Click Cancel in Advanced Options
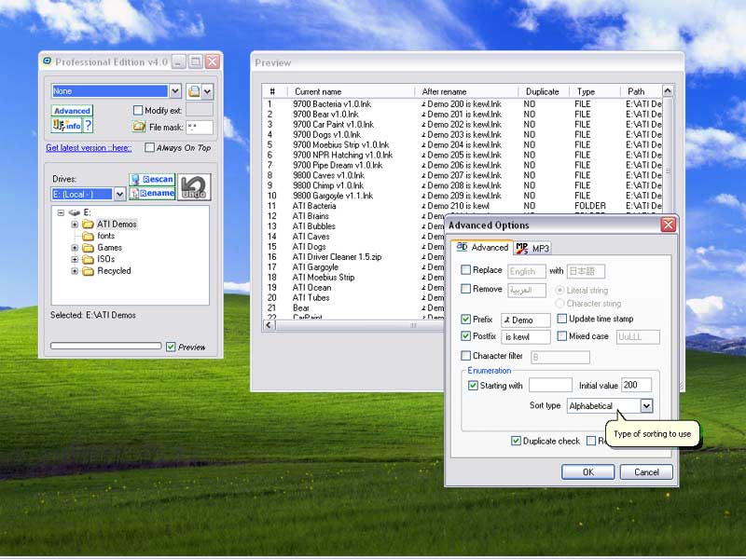 [646, 472]
